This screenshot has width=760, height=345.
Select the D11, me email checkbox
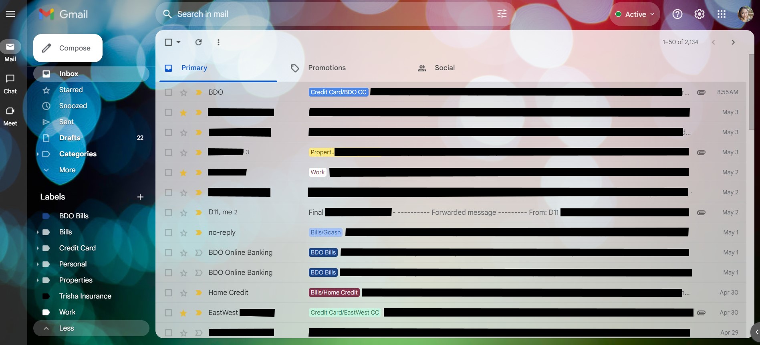169,213
